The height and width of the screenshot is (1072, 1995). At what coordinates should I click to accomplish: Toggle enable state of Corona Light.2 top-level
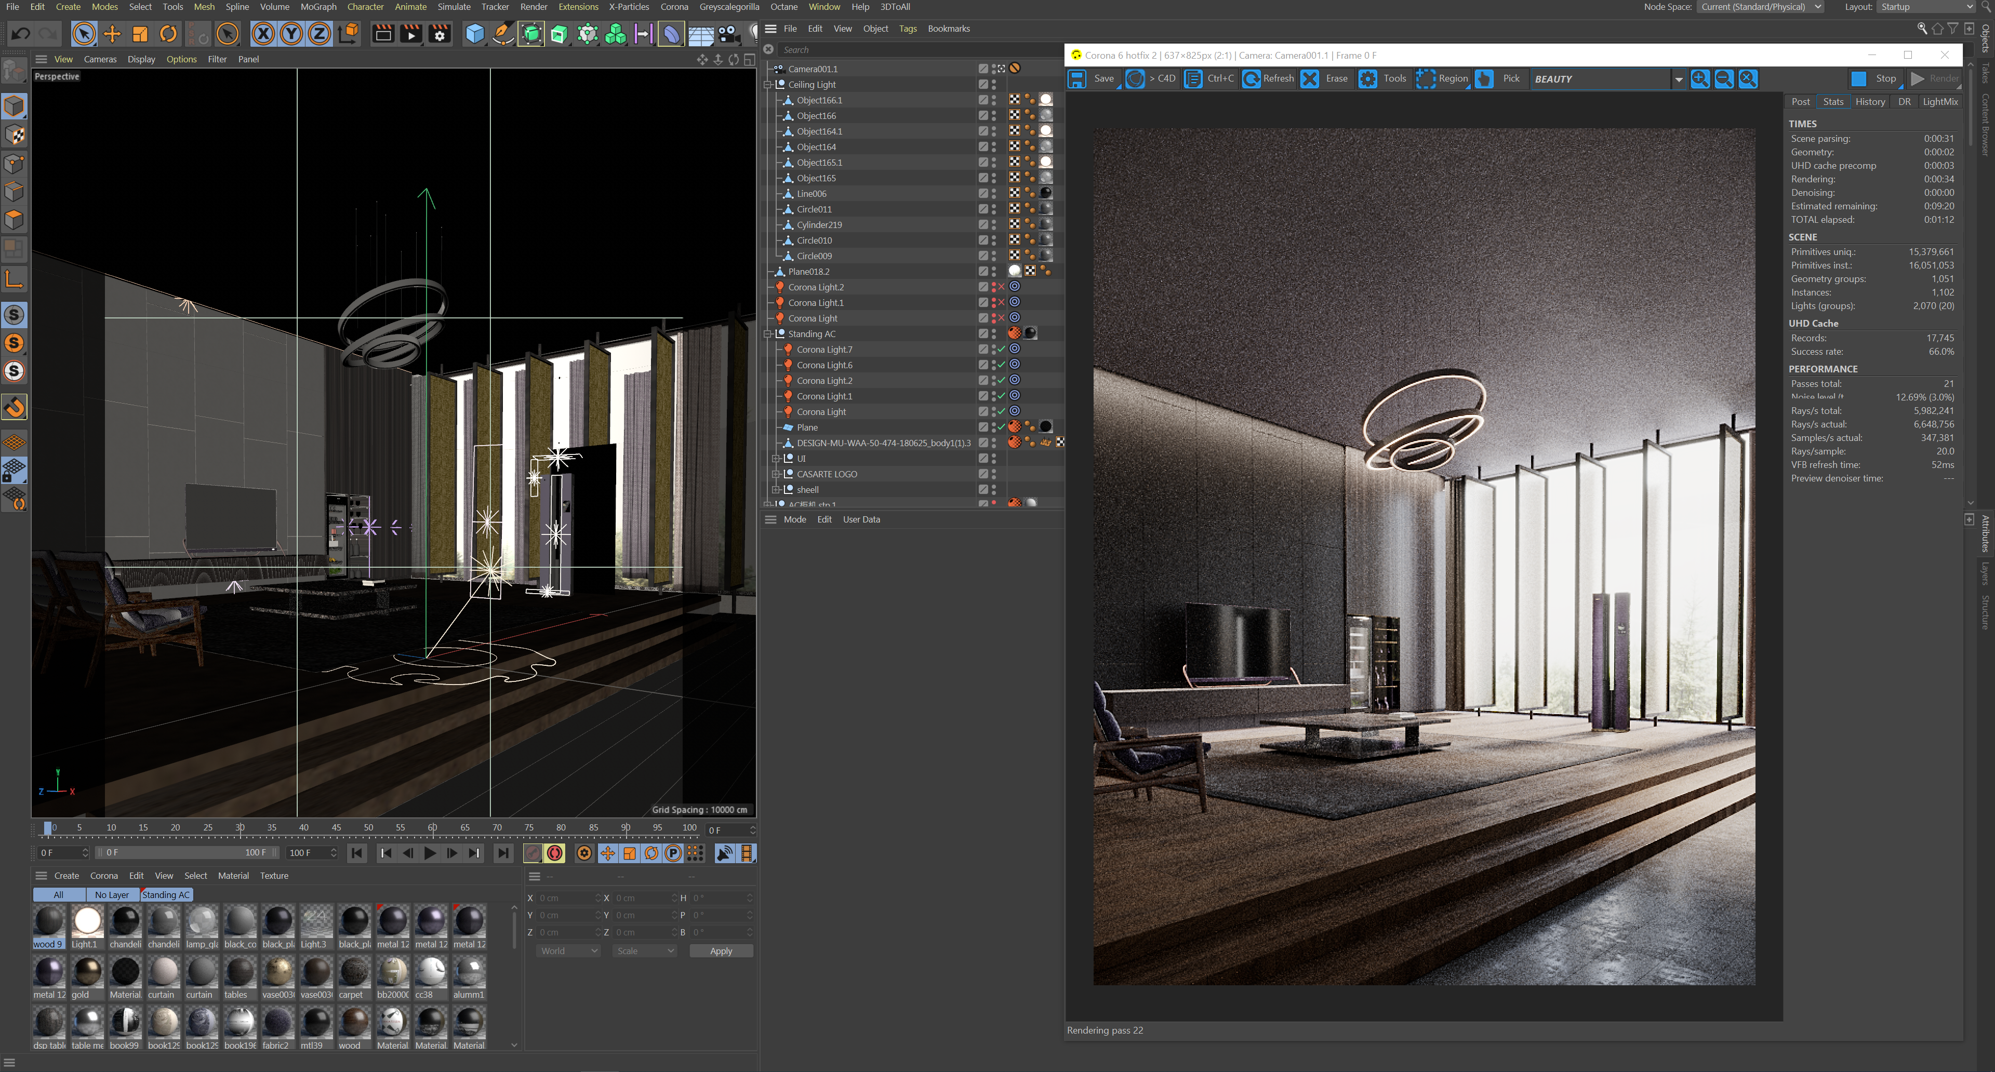point(1001,287)
